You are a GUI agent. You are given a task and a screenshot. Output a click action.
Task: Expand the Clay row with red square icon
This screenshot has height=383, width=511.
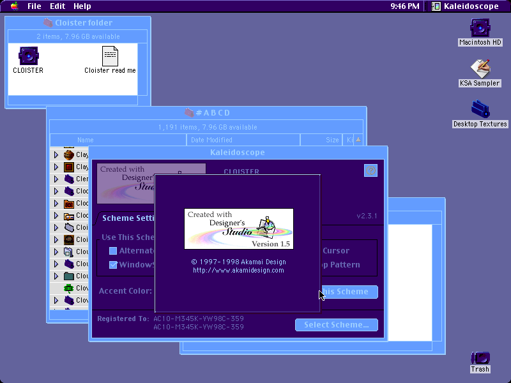click(x=56, y=167)
